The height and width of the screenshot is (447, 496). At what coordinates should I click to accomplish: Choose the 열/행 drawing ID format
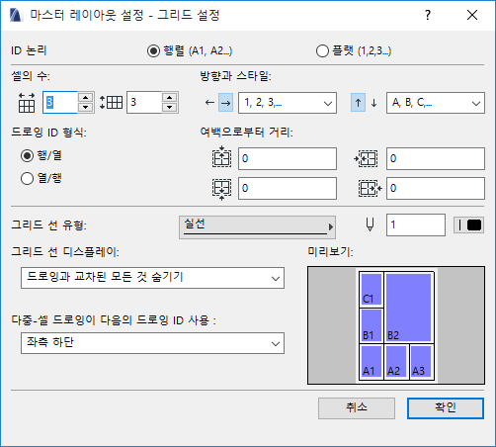27,179
